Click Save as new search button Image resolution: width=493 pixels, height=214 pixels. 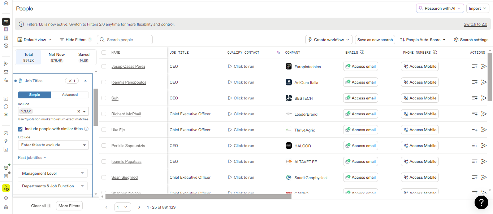[x=375, y=40]
